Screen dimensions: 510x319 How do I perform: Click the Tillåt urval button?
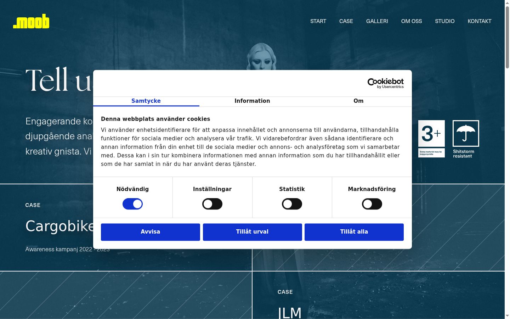pos(252,232)
